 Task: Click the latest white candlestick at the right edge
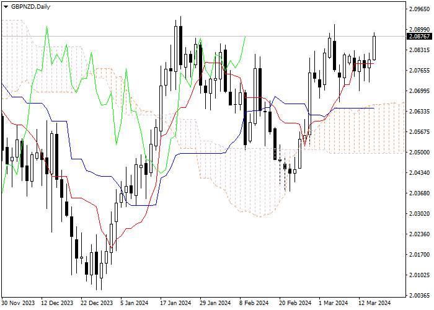point(374,48)
